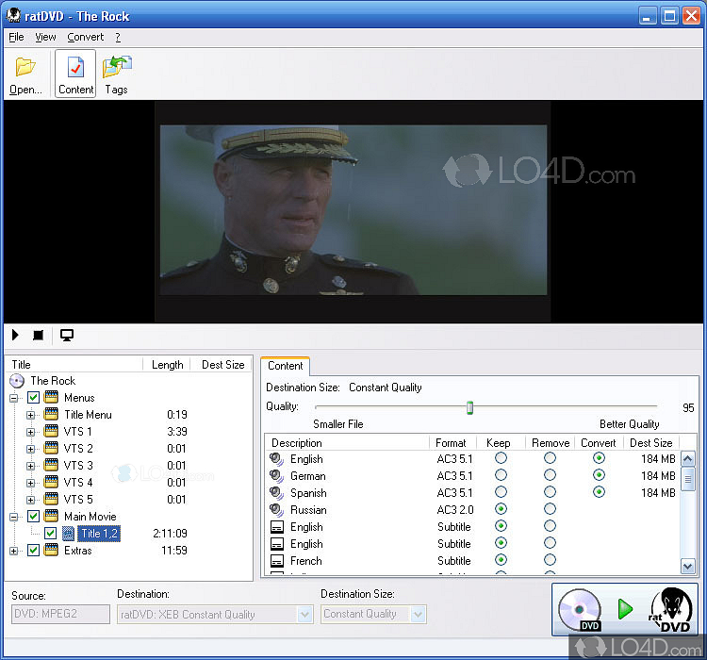Click The Rock disc icon in tree
This screenshot has height=660, width=707.
click(17, 381)
